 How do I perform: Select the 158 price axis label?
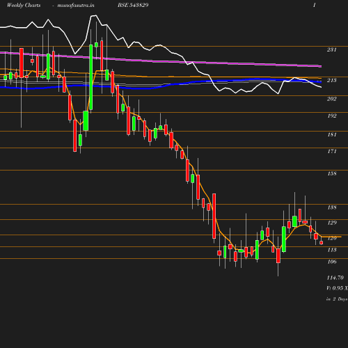tap(332, 173)
